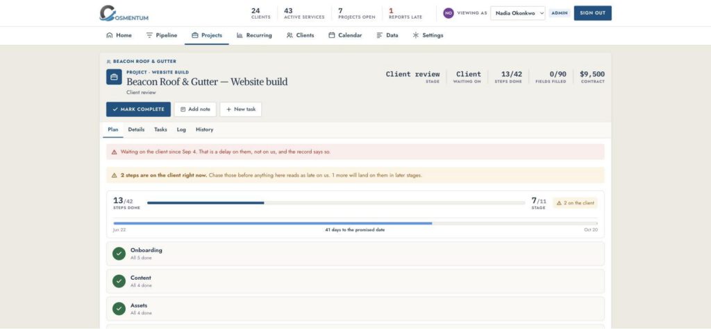Switch to the Log tab

181,130
